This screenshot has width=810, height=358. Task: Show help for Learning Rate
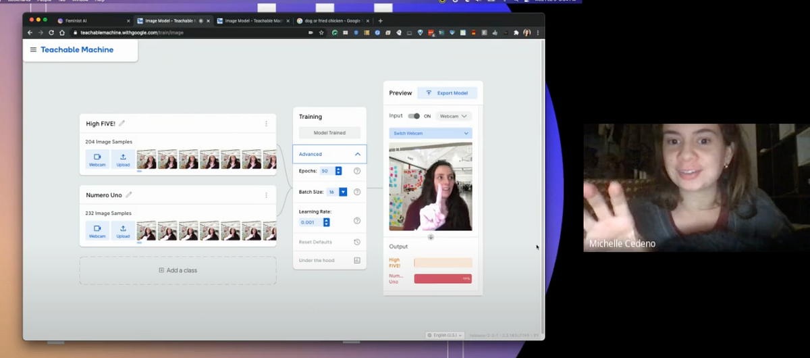tap(357, 221)
